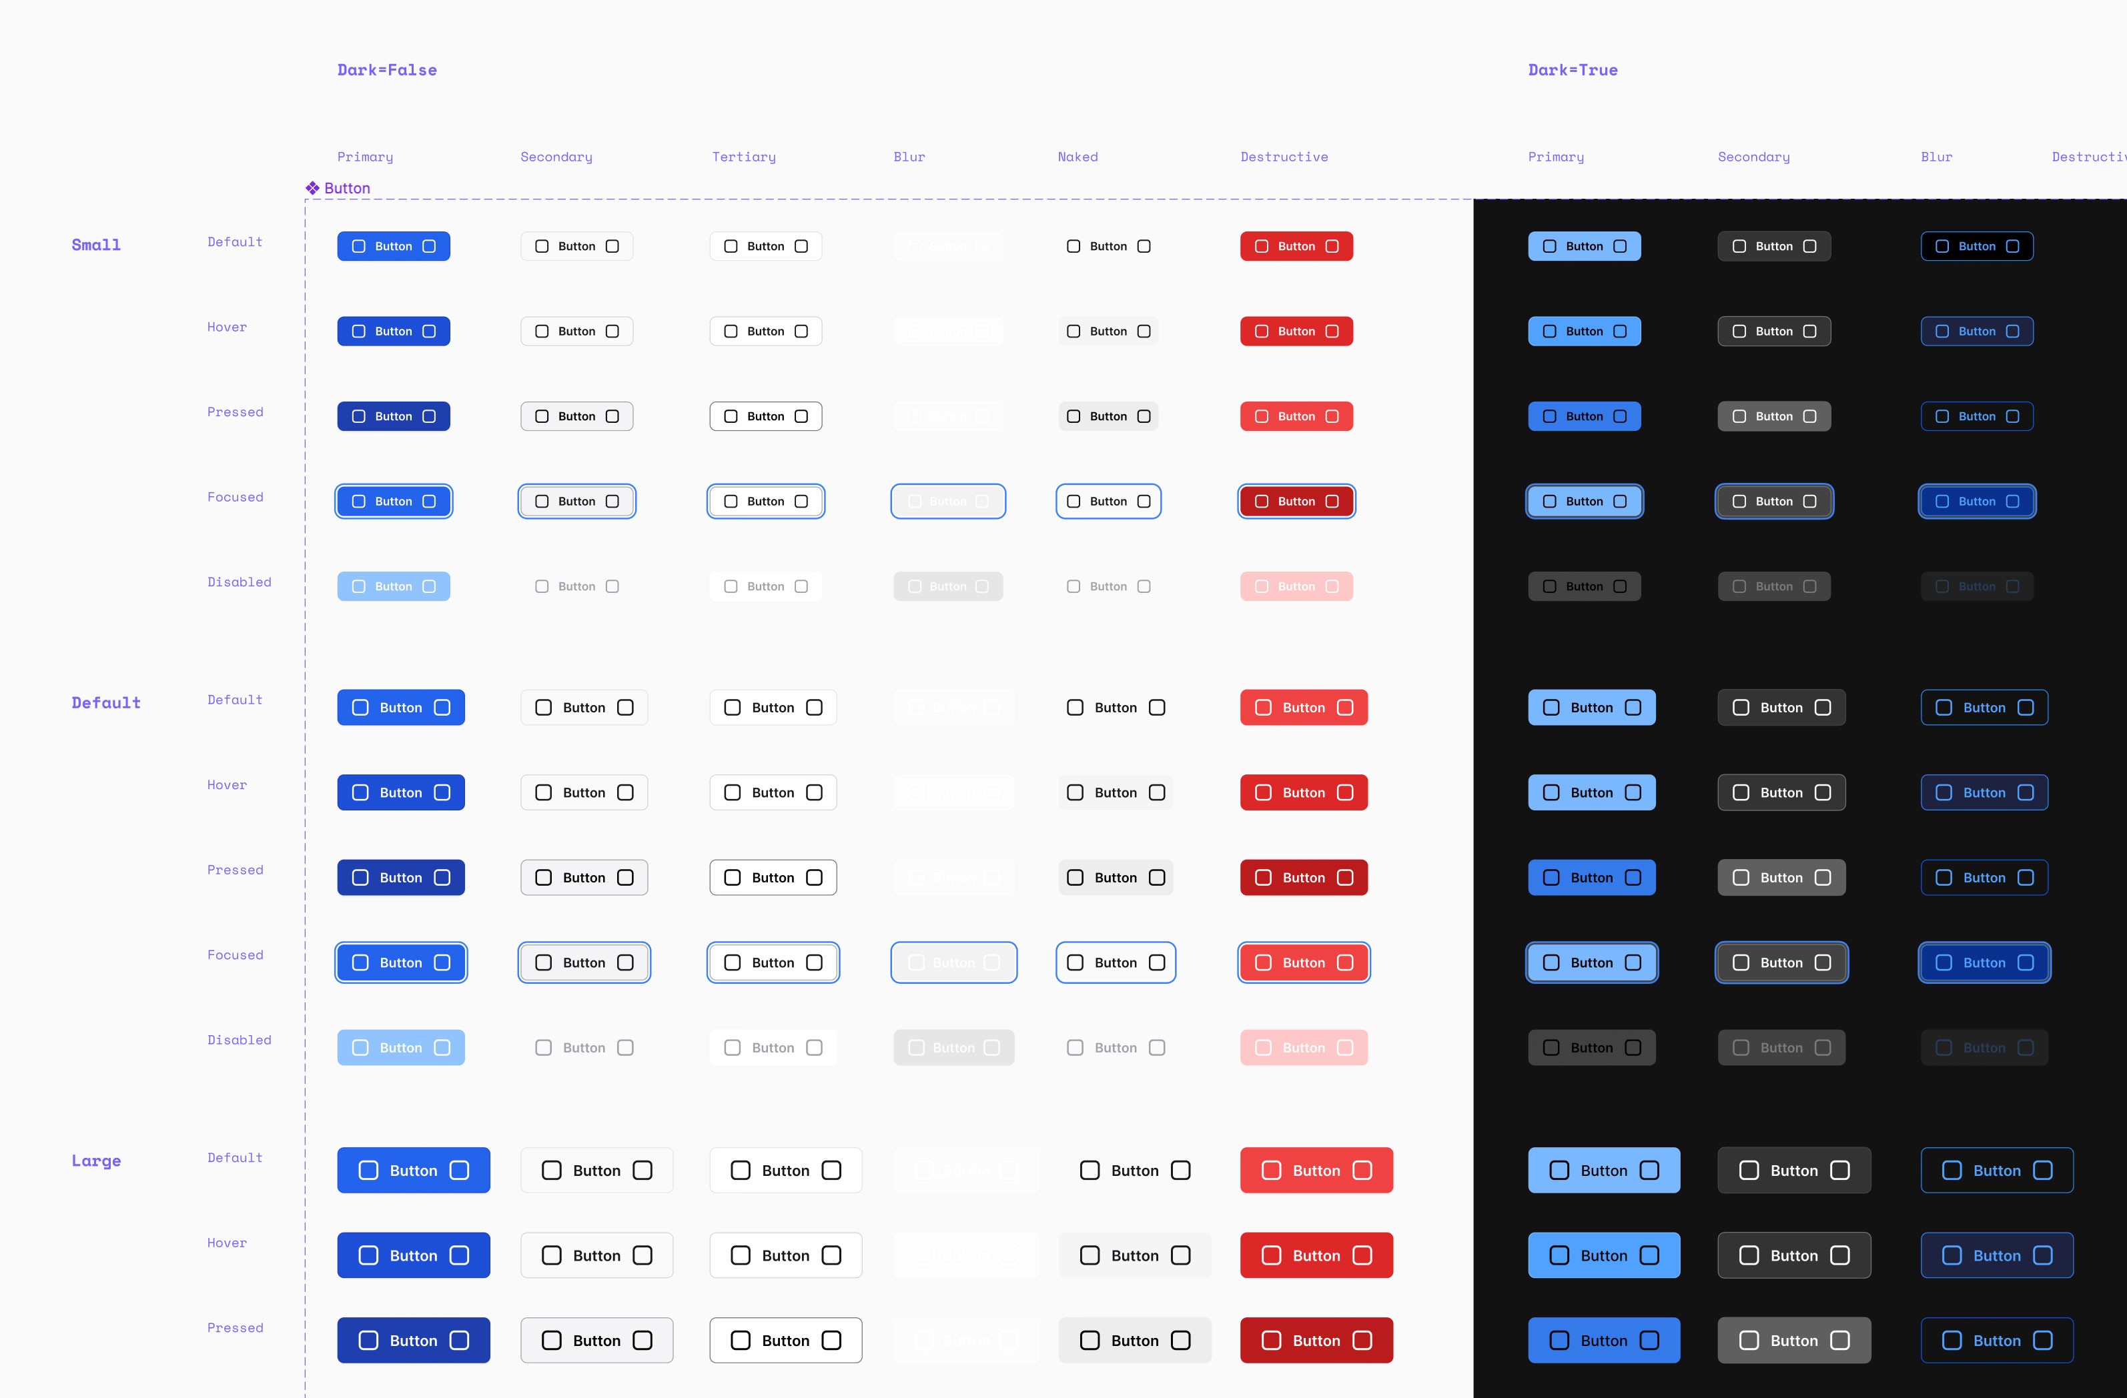This screenshot has height=1398, width=2127.
Task: Click left icon of Large Default Secondary light button
Action: [551, 1170]
